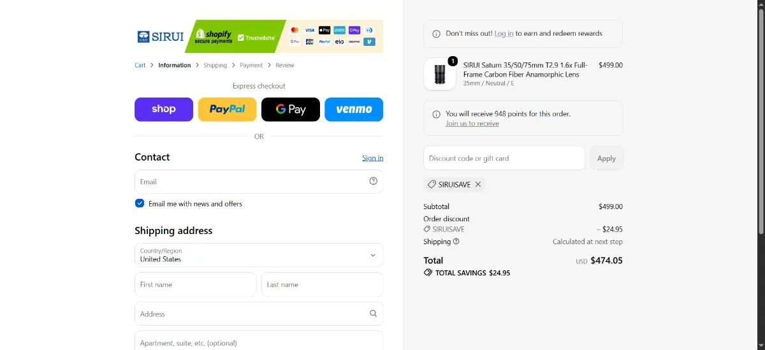Click the JCB card icon
Screen dimensions: 765x350
310,41
